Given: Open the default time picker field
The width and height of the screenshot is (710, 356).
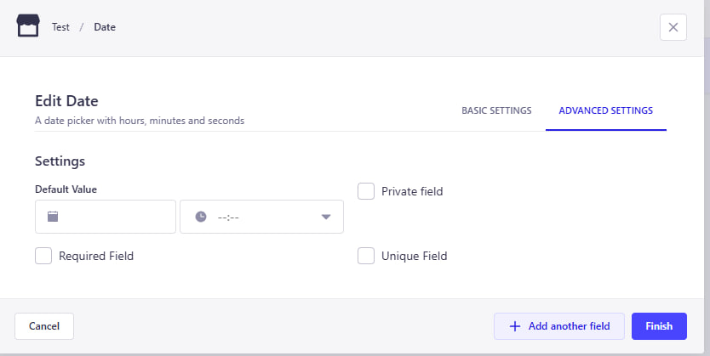Looking at the screenshot, I should (261, 217).
